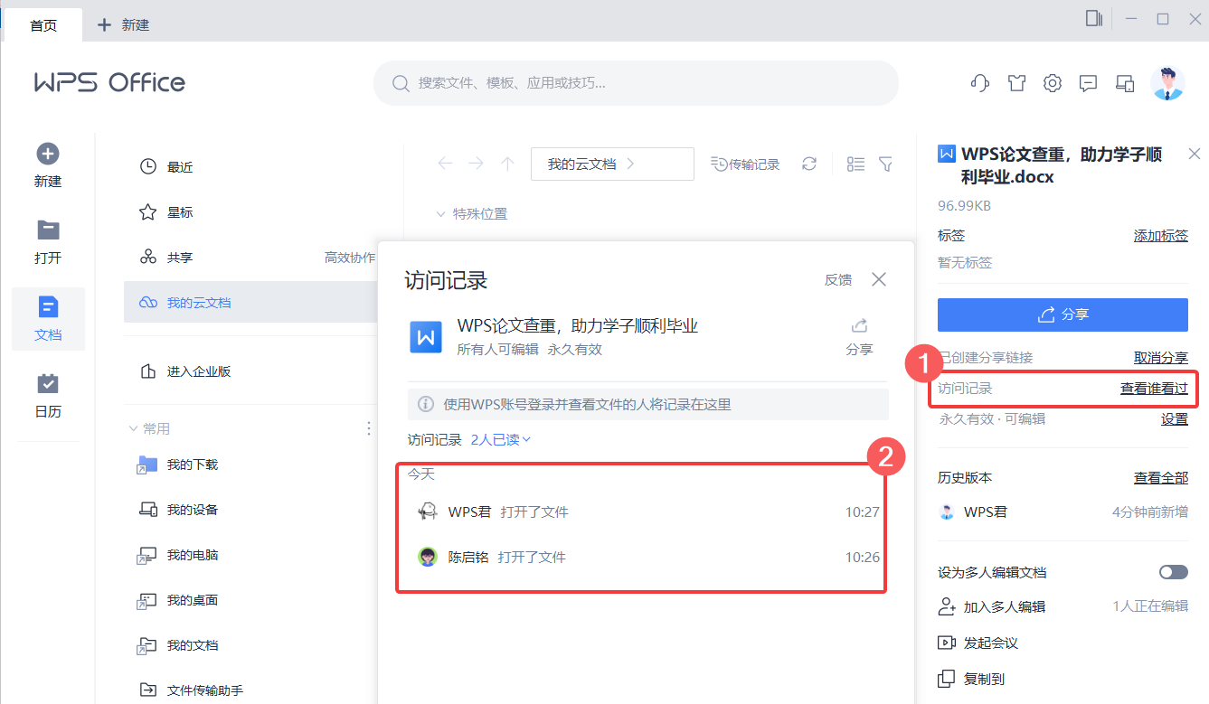This screenshot has height=704, width=1209.
Task: Switch the list view mode
Action: pyautogui.click(x=855, y=164)
